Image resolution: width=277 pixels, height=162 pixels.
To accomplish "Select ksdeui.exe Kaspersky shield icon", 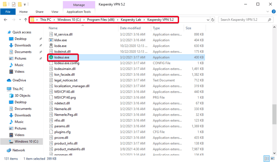I will [51, 57].
